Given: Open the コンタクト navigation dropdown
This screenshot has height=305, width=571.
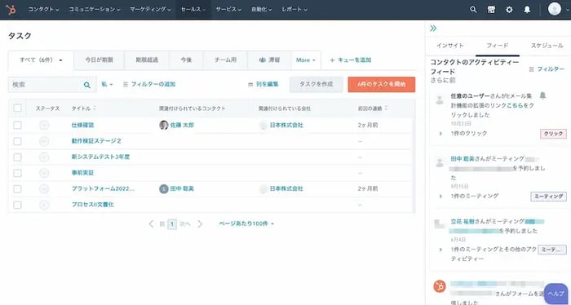Looking at the screenshot, I should [43, 10].
